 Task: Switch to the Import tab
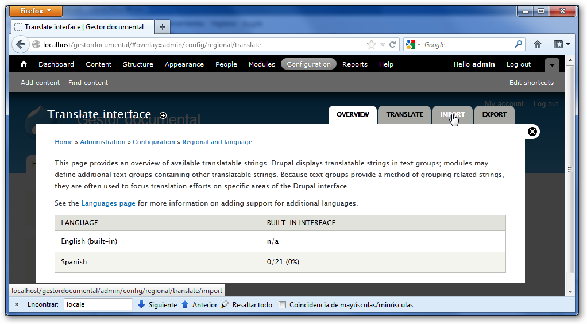coord(453,114)
